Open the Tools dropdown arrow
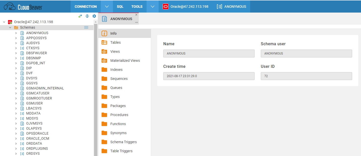The image size is (361, 156). tap(153, 7)
